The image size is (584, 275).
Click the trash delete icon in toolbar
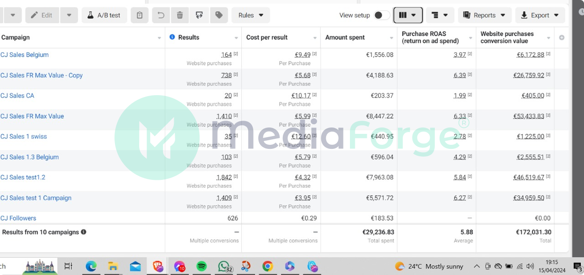point(180,15)
